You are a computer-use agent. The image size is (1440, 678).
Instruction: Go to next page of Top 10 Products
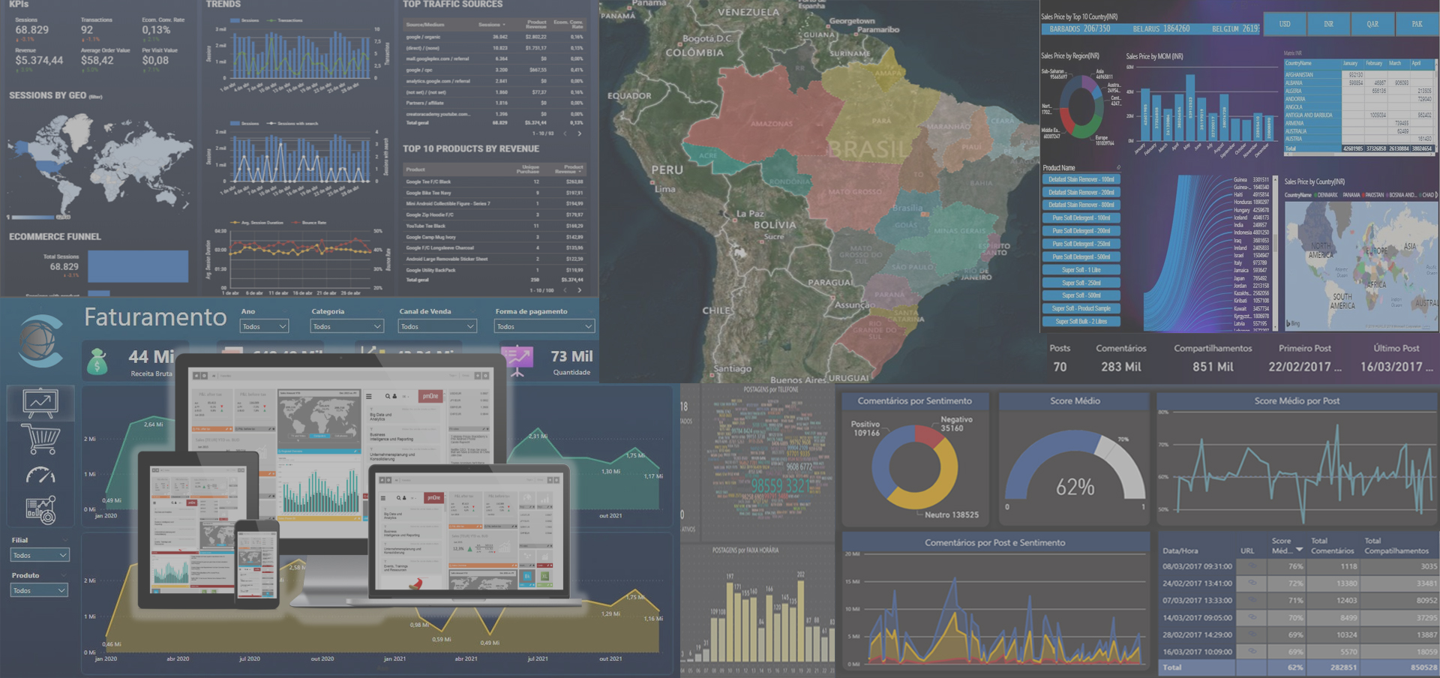click(579, 290)
